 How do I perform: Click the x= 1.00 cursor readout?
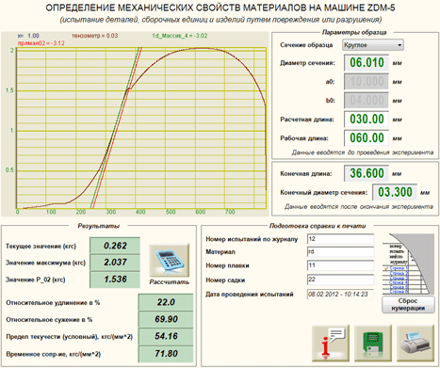pos(28,36)
